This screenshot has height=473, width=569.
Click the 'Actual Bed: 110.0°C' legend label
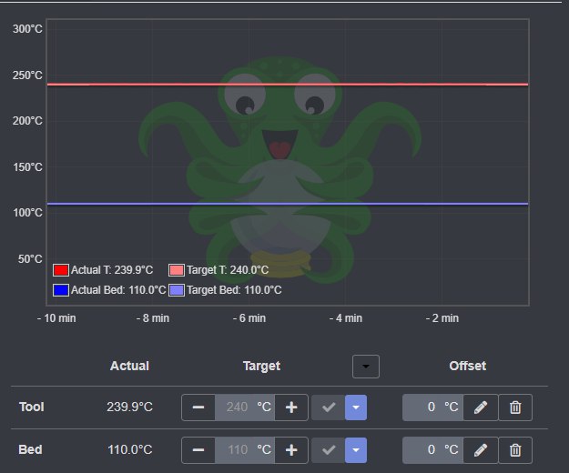tap(118, 290)
